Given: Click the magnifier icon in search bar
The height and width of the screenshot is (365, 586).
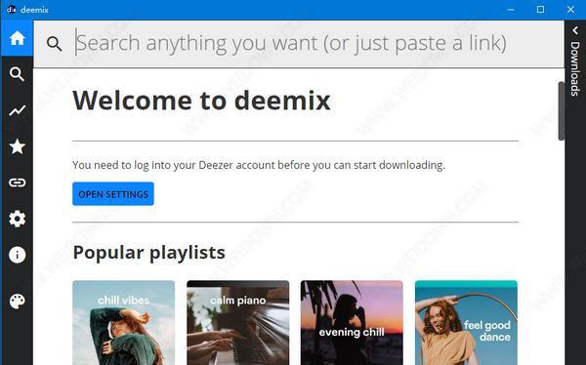Looking at the screenshot, I should click(x=54, y=44).
